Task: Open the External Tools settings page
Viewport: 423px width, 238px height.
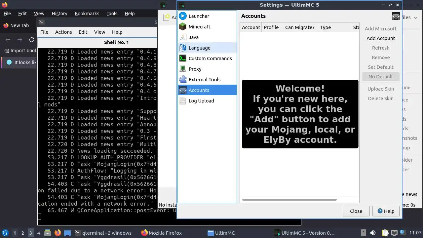Action: pyautogui.click(x=207, y=79)
